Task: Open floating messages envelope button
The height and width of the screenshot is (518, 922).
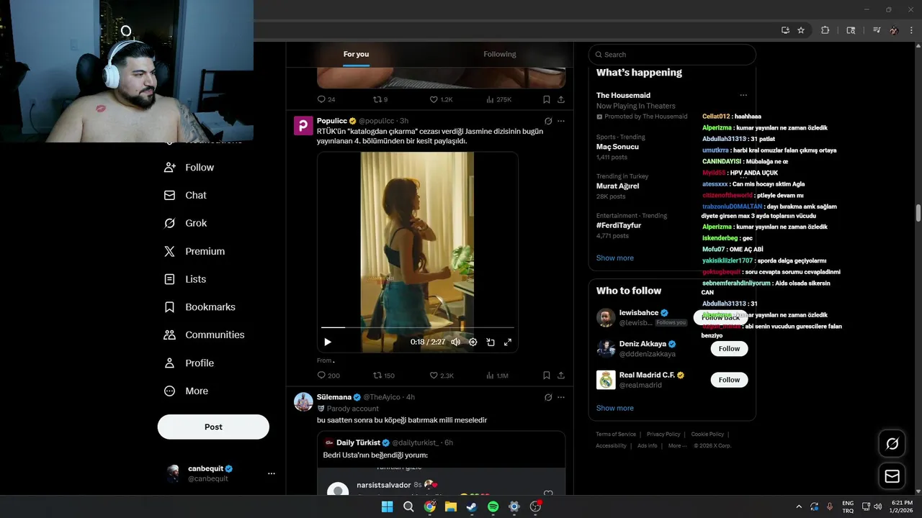Action: point(892,476)
